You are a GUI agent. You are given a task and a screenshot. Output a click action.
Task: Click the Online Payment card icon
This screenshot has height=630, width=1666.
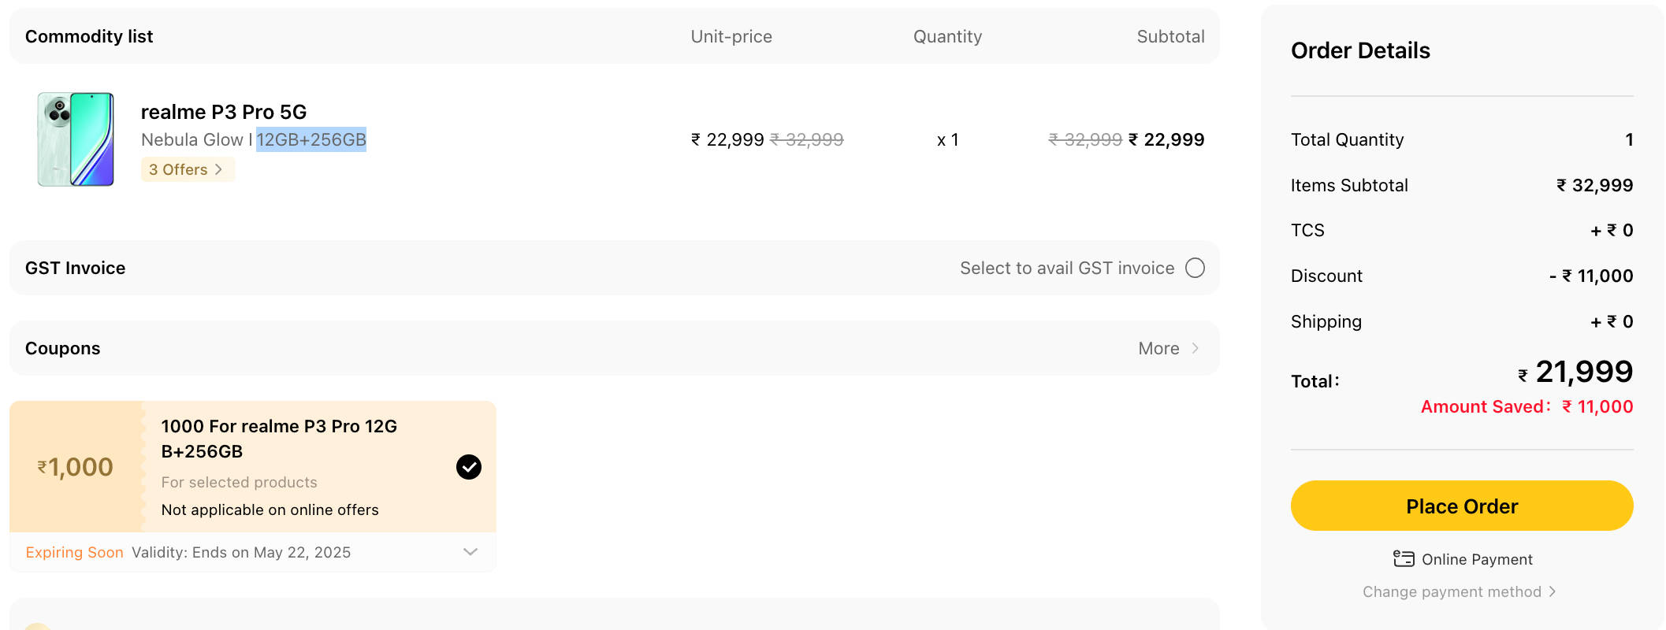[x=1404, y=558]
